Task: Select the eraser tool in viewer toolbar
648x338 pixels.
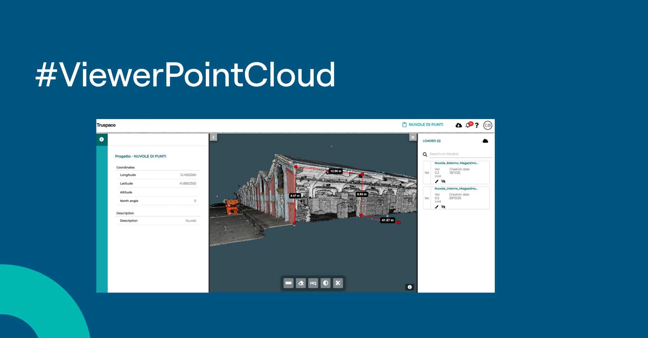Action: [301, 283]
